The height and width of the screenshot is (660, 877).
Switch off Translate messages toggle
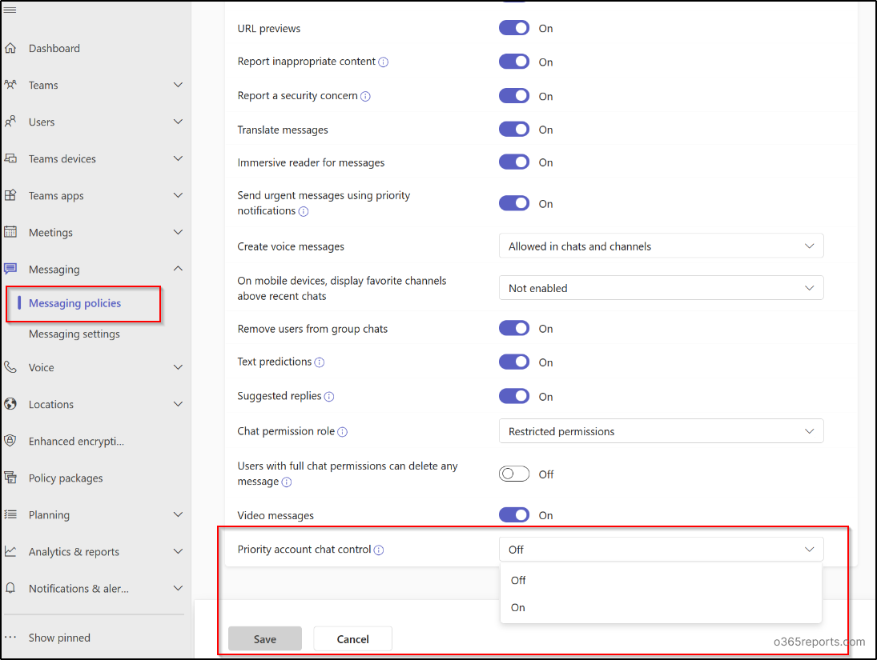tap(514, 129)
